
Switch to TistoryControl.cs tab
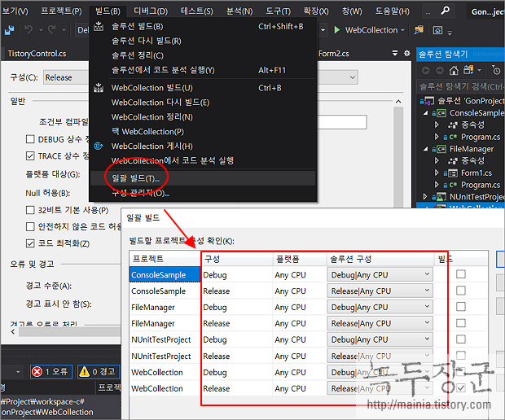point(37,54)
